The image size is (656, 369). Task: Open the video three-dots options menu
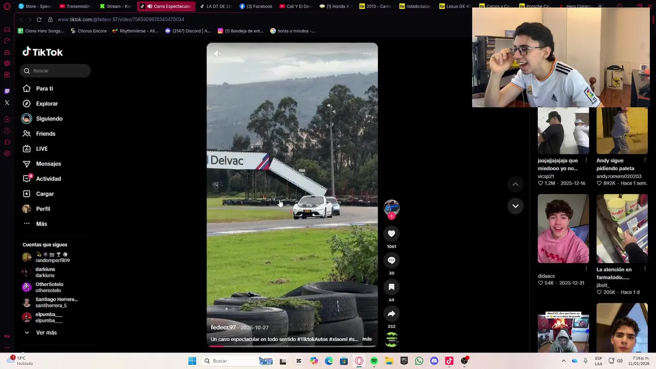click(367, 54)
